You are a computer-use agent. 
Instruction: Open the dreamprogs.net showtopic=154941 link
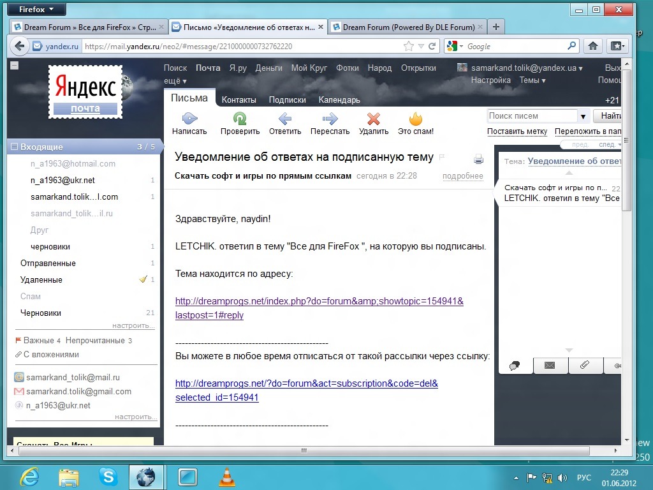coord(319,308)
